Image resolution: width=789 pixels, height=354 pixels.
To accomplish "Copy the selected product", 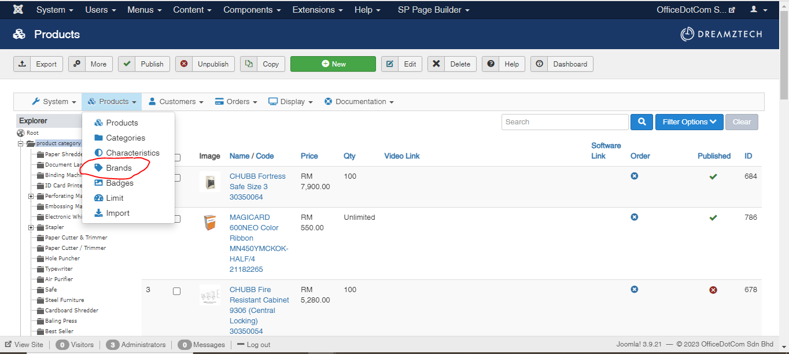I will [263, 64].
